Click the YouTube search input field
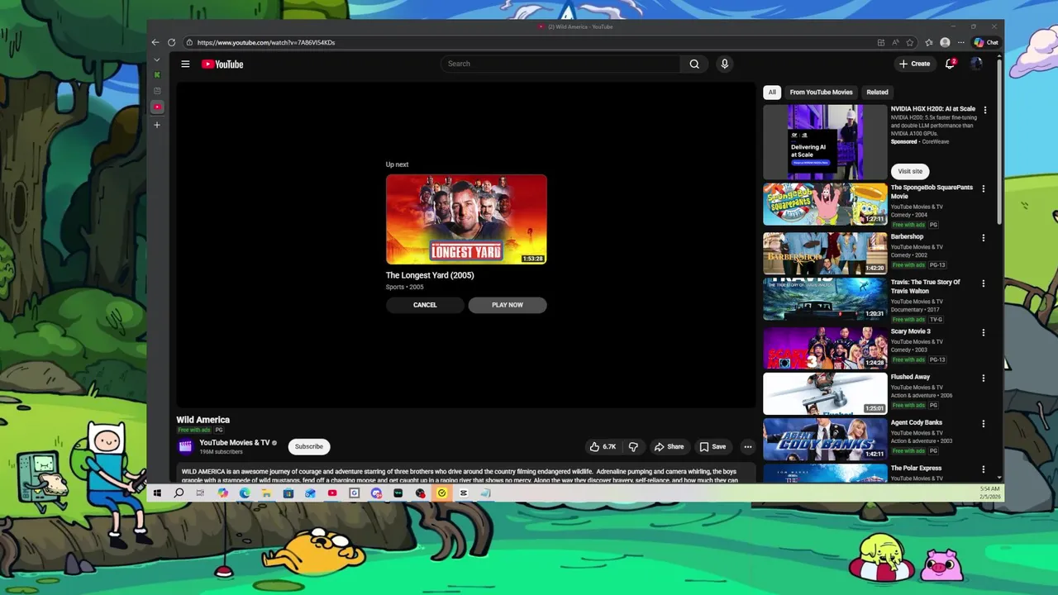This screenshot has width=1058, height=595. pyautogui.click(x=560, y=64)
